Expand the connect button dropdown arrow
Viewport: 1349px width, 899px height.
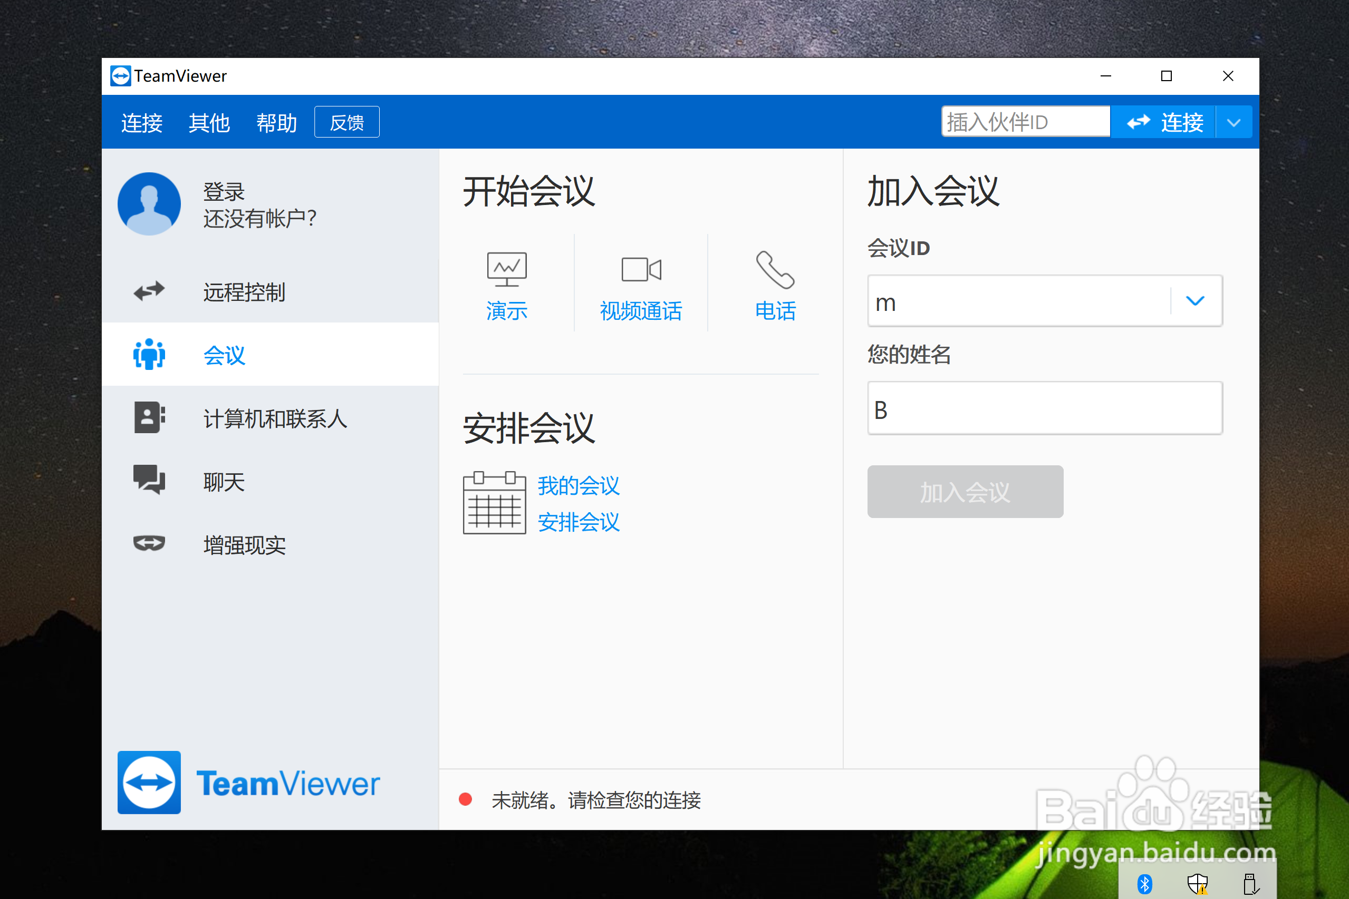1234,122
